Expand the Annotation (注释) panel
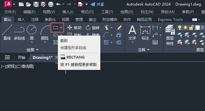Viewport: 205px width, 111px height. coord(143,50)
